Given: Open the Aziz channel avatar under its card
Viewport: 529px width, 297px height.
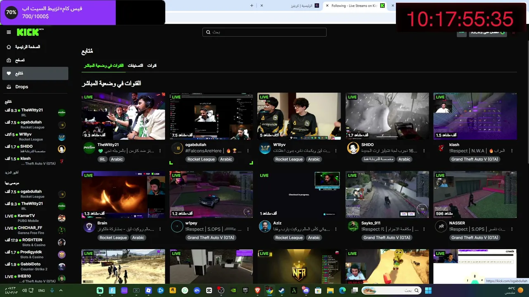Looking at the screenshot, I should pyautogui.click(x=265, y=226).
